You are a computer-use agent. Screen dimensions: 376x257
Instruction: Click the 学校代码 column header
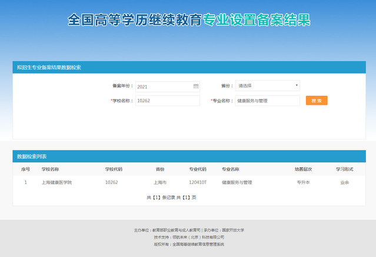[x=114, y=169]
